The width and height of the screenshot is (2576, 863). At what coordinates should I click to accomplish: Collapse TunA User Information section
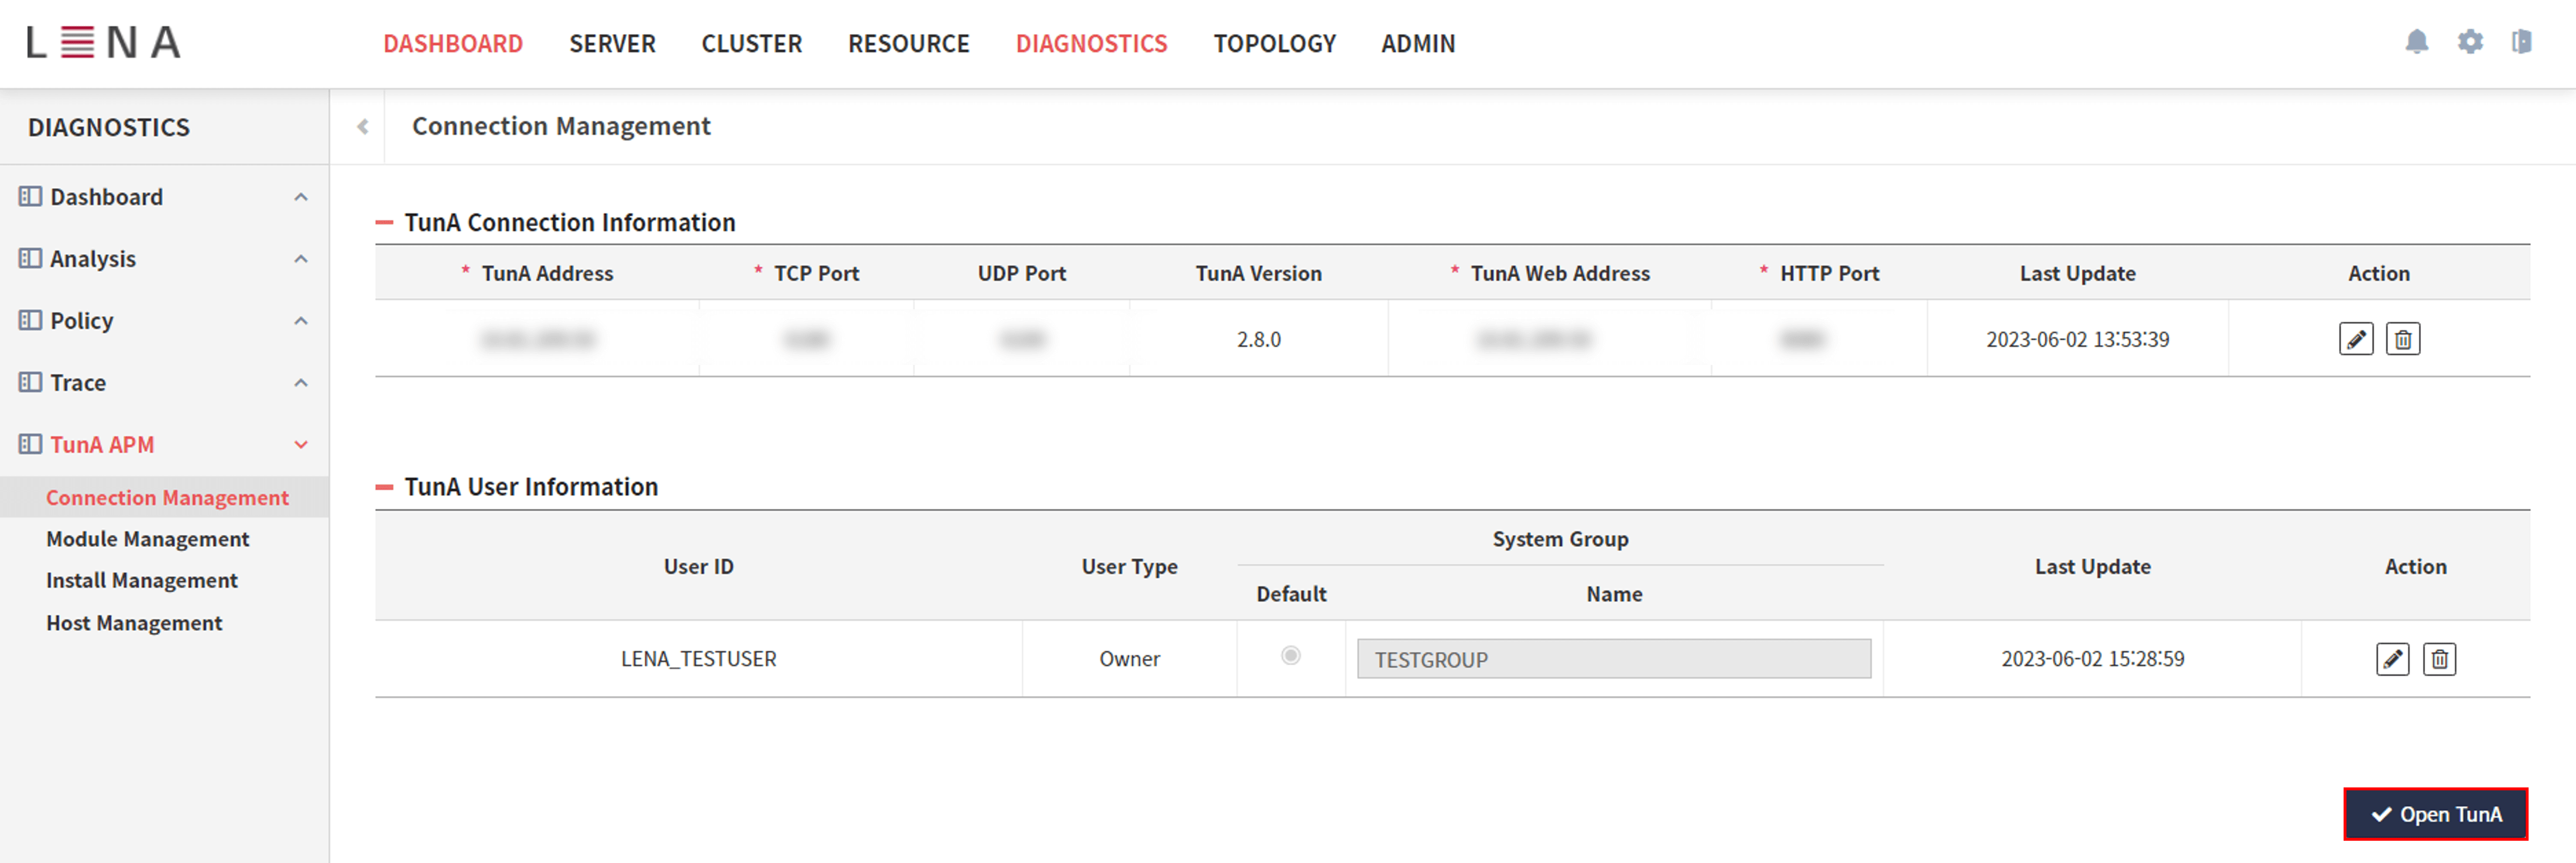(385, 486)
